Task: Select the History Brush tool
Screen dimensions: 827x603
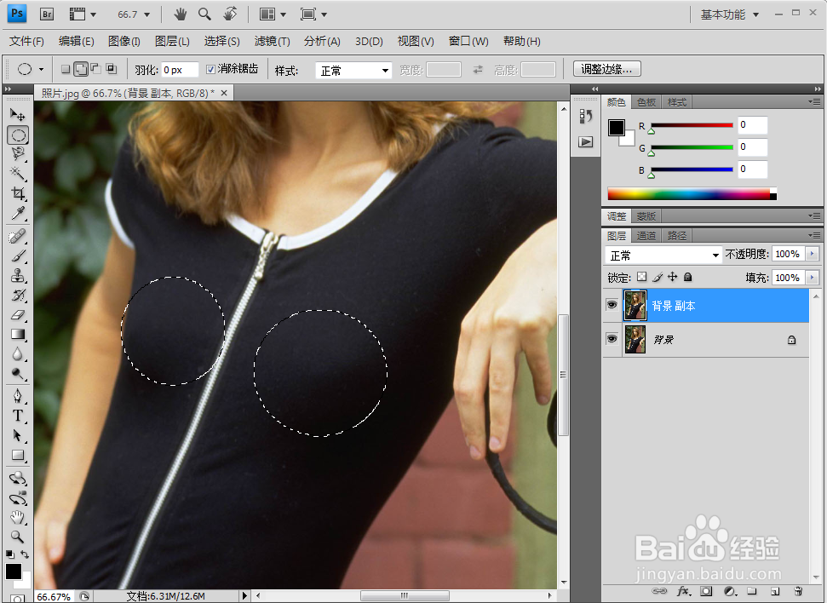Action: [17, 295]
